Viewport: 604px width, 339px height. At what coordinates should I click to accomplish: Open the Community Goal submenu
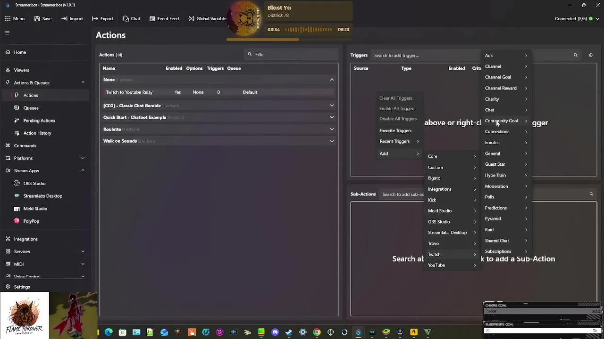coord(506,121)
